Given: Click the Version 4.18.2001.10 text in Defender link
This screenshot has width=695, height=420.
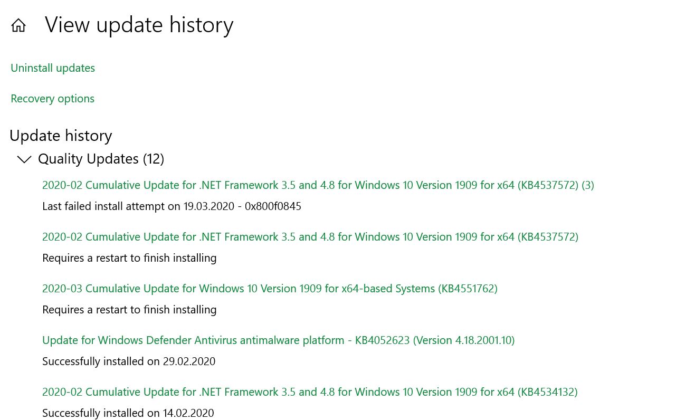Looking at the screenshot, I should pyautogui.click(x=463, y=340).
